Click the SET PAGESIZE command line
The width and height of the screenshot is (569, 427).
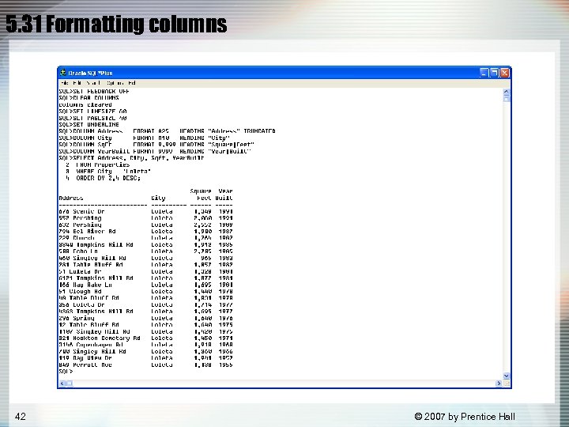click(x=92, y=118)
